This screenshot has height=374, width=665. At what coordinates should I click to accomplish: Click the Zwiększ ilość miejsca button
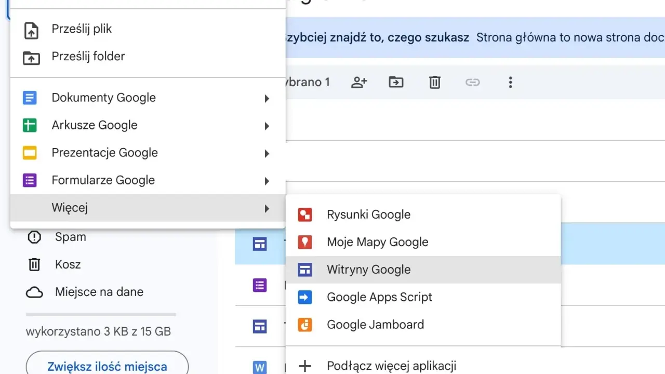pos(107,363)
